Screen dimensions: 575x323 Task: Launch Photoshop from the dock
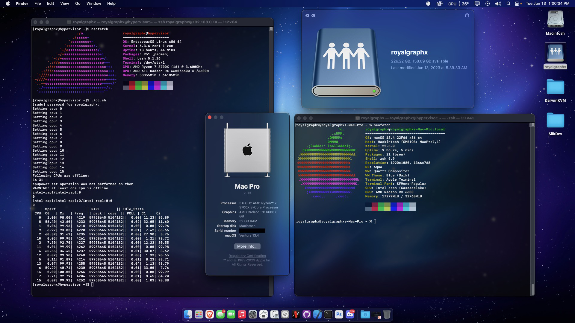pos(339,314)
